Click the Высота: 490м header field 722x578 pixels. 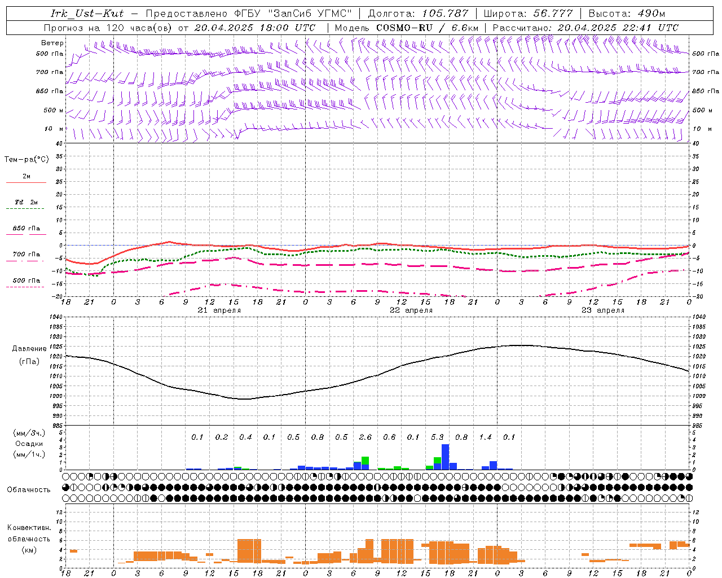click(627, 14)
